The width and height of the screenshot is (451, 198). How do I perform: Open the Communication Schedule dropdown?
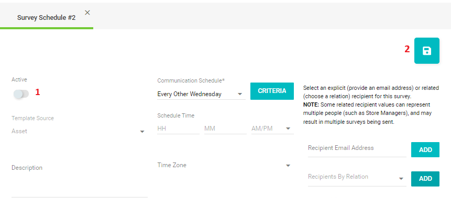tap(201, 94)
